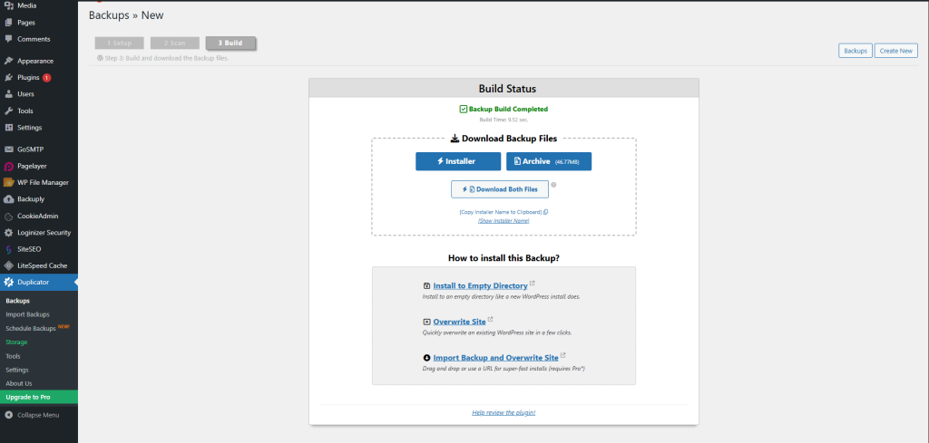
Task: Click the 2 Scan step tab
Action: click(175, 43)
